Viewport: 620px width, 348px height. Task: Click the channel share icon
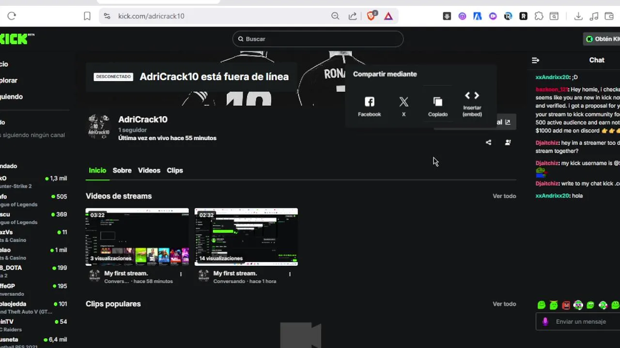tap(488, 143)
